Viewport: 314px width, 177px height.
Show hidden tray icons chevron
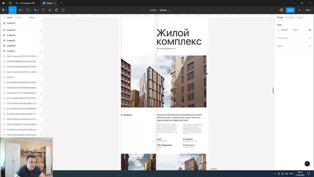(275, 174)
